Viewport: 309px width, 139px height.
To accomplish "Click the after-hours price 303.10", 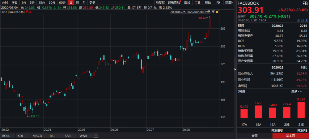I will point(256,17).
